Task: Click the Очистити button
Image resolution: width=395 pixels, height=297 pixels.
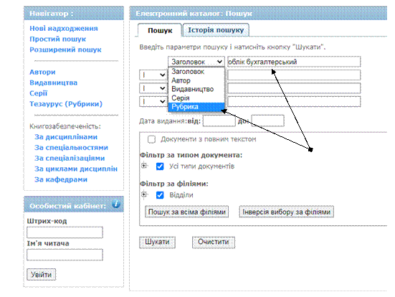Action: pyautogui.click(x=214, y=242)
